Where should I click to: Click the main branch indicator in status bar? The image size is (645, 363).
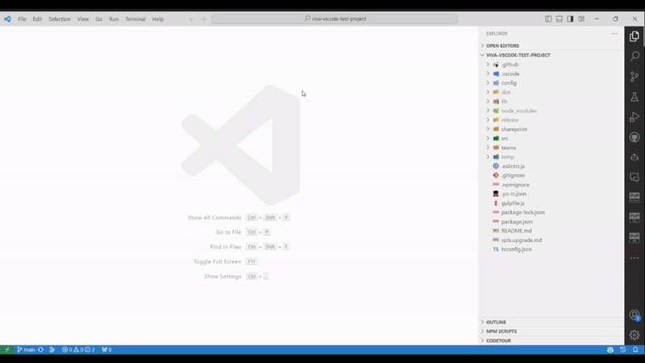coord(26,349)
